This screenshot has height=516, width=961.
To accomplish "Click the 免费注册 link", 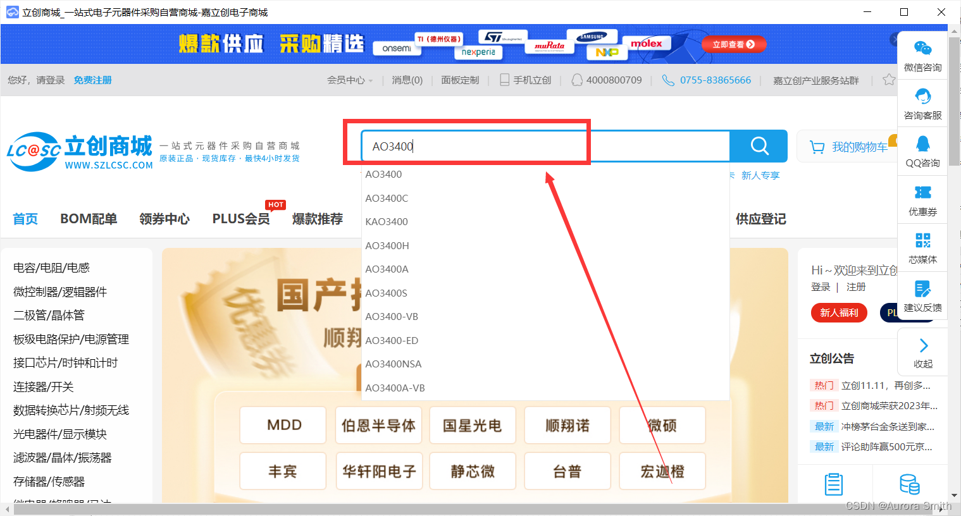I will pyautogui.click(x=92, y=80).
